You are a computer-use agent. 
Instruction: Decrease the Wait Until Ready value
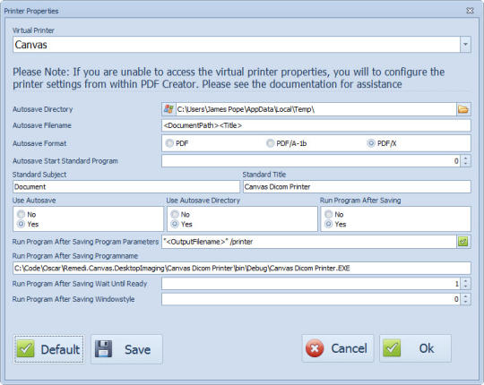tap(465, 287)
